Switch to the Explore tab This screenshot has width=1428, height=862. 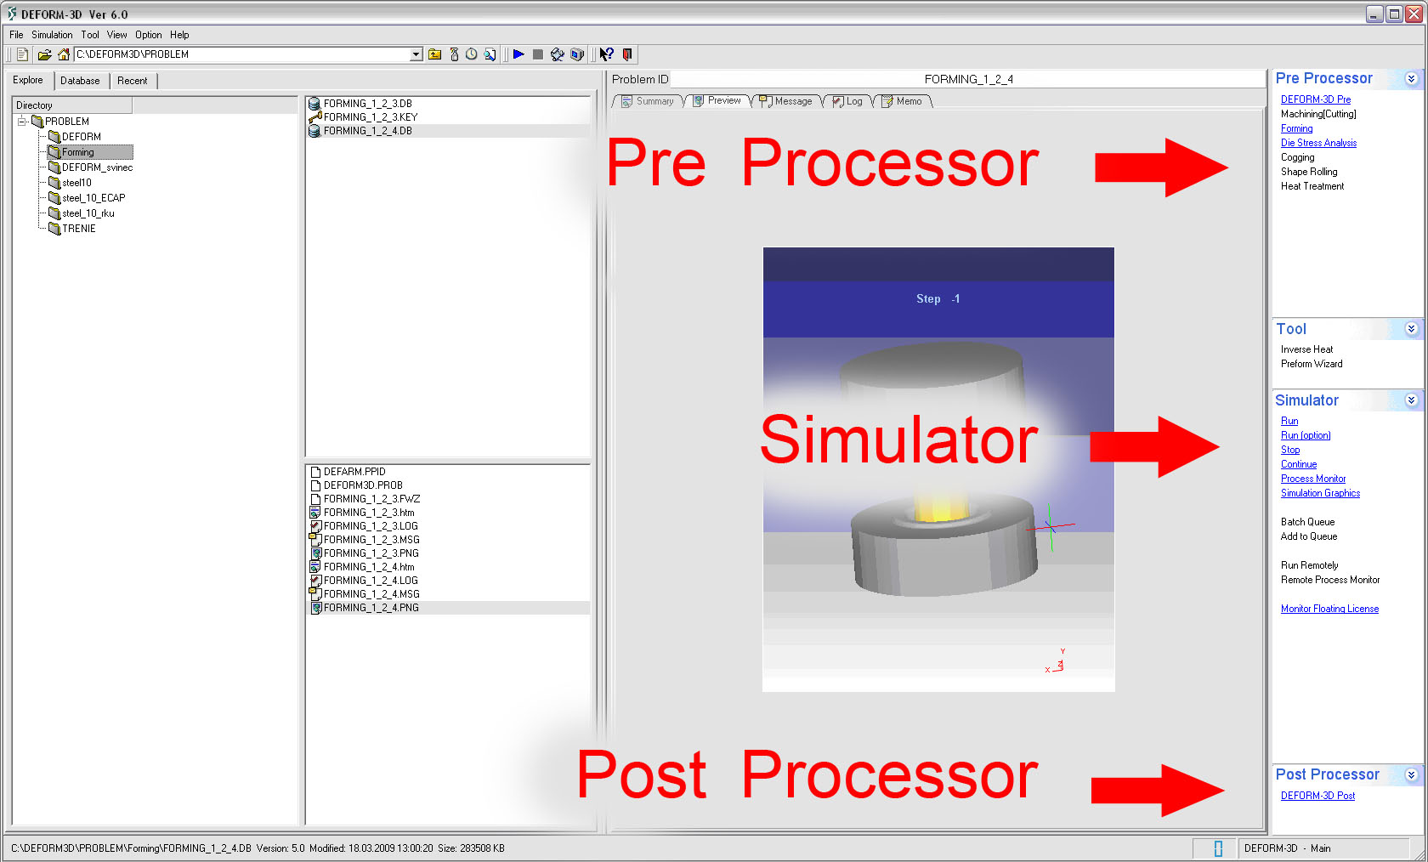tap(28, 80)
